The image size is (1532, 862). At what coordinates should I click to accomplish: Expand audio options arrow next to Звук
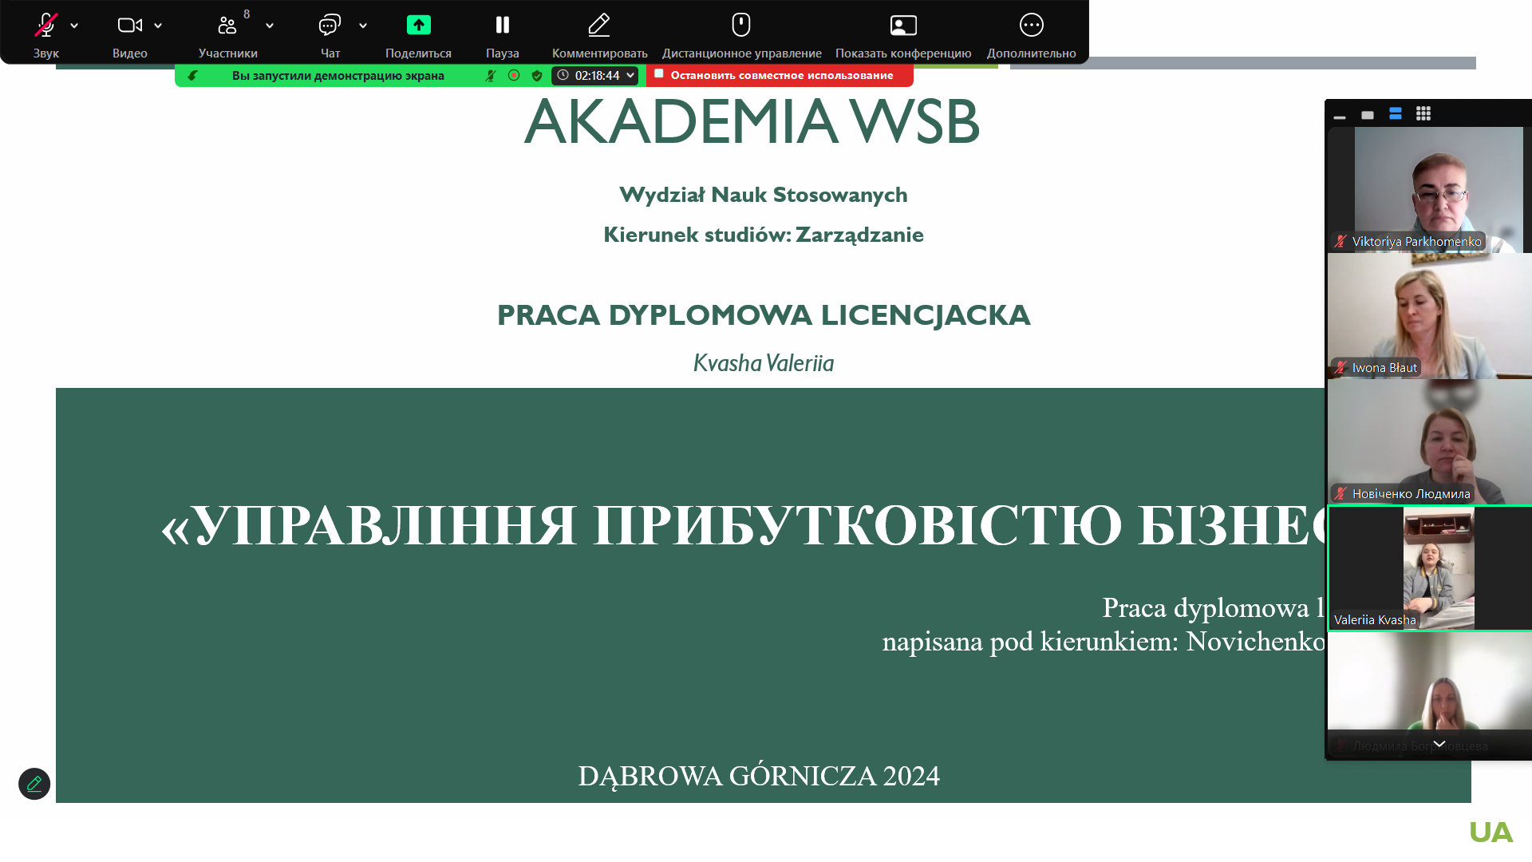pos(74,26)
